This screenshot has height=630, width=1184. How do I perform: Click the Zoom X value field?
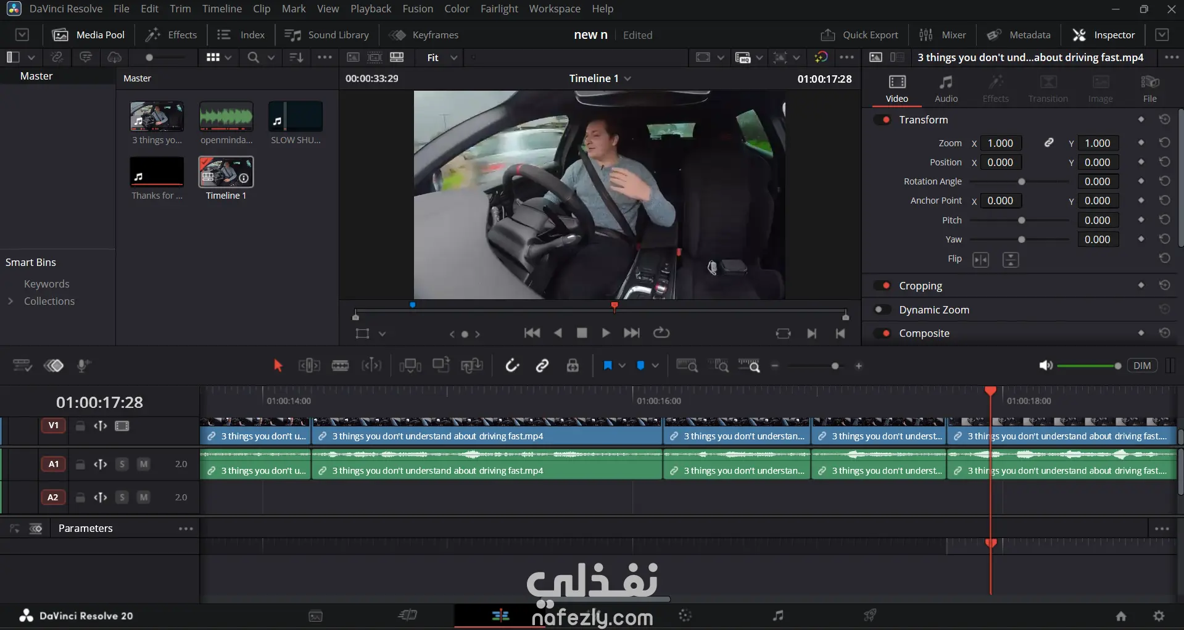pos(1001,143)
